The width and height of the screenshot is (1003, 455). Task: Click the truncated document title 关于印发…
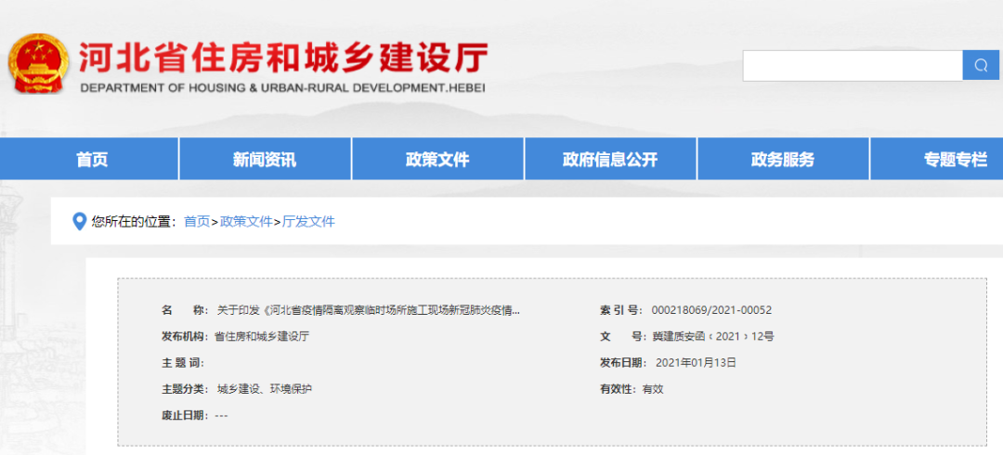(368, 310)
